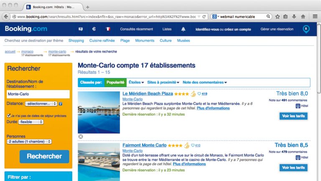Open the help question icon in Booking header

81,29
